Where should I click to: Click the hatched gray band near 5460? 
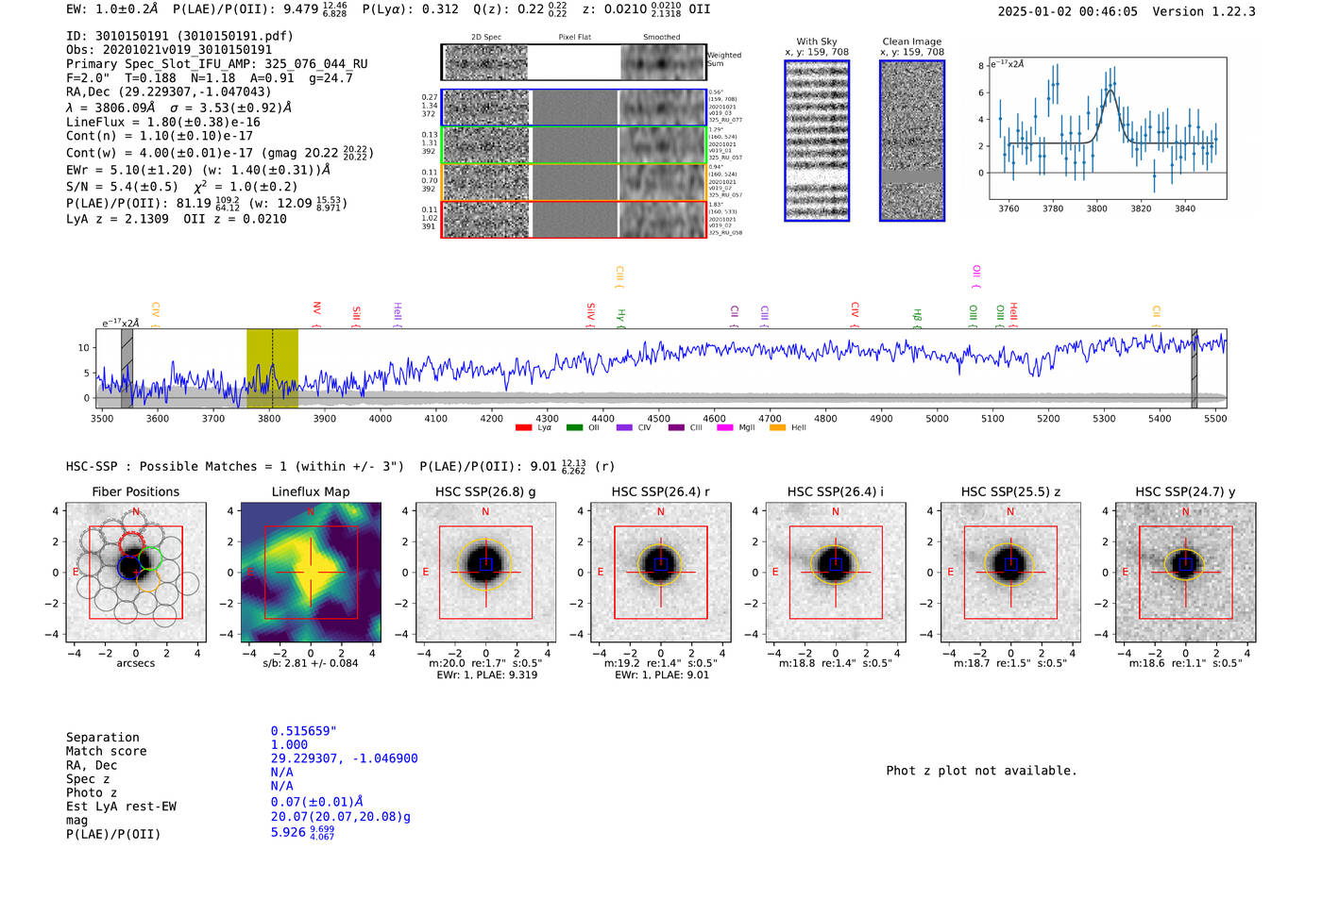[x=1194, y=368]
